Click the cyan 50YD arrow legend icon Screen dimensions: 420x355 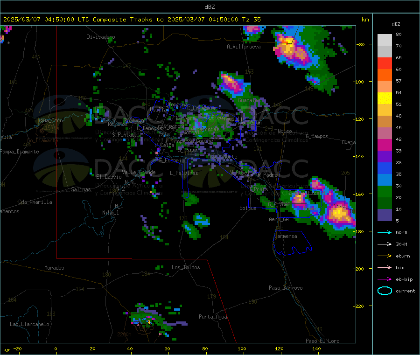tap(385, 232)
